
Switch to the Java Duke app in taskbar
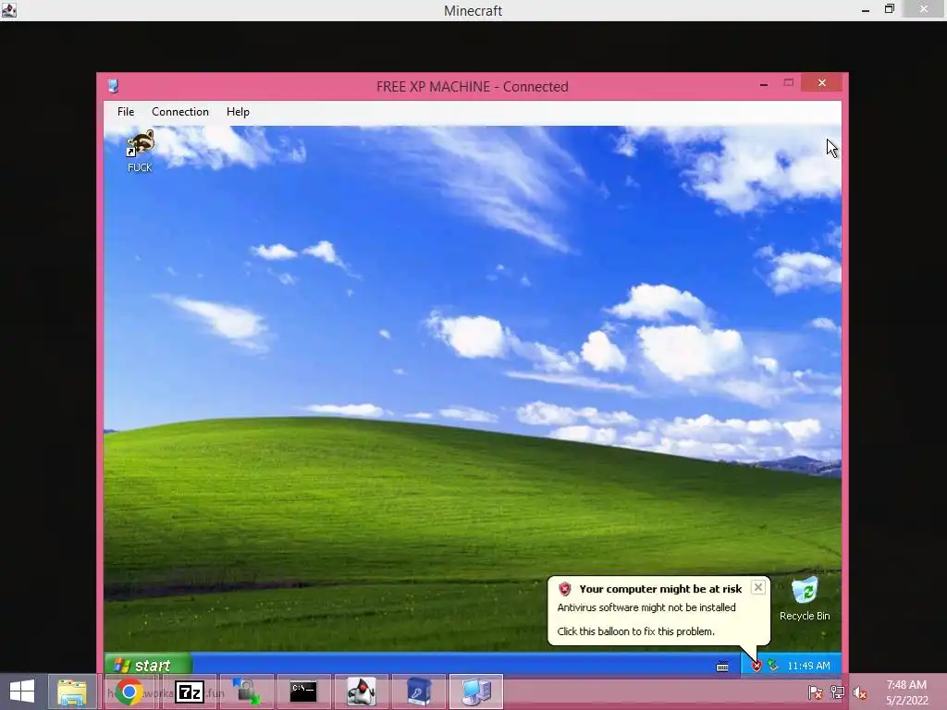coord(362,692)
